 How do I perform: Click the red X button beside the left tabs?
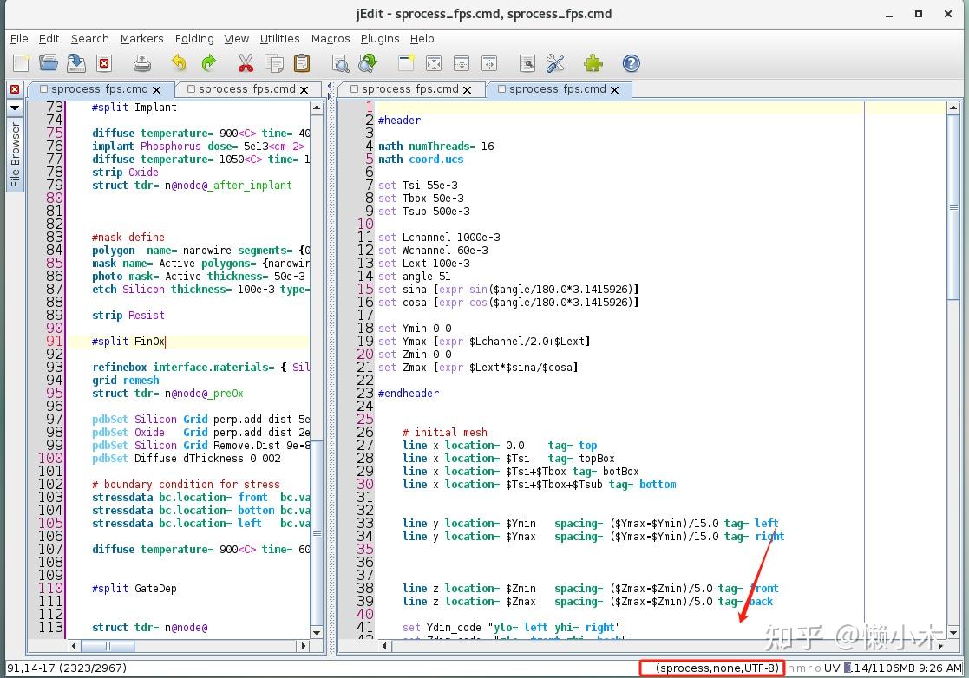pyautogui.click(x=15, y=89)
